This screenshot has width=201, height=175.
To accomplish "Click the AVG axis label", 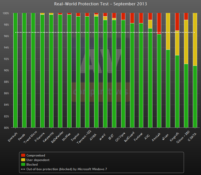I will [x=147, y=137].
